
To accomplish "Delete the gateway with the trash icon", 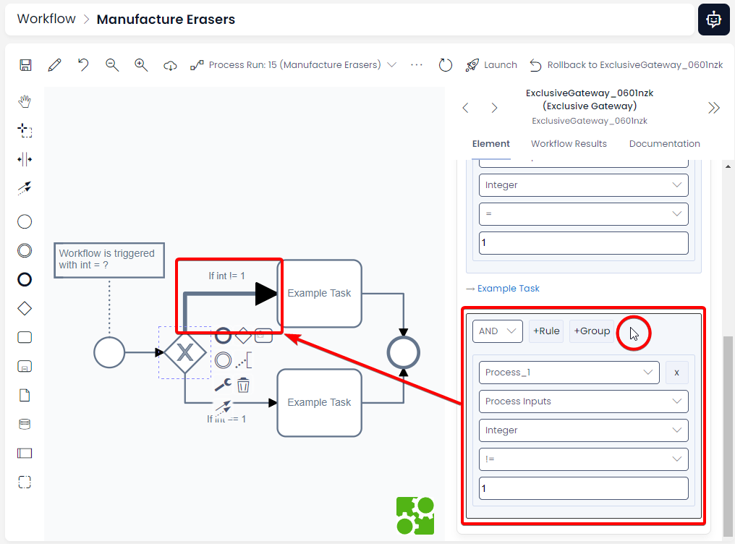I will click(x=243, y=385).
